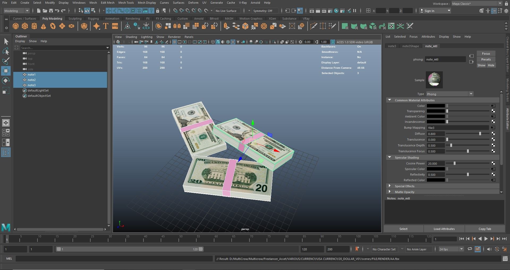Screen dimensions: 510x270
Task: Open the Mesh Tools menu
Action: 126,3
